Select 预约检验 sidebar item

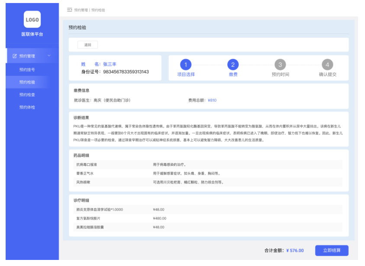[27, 82]
